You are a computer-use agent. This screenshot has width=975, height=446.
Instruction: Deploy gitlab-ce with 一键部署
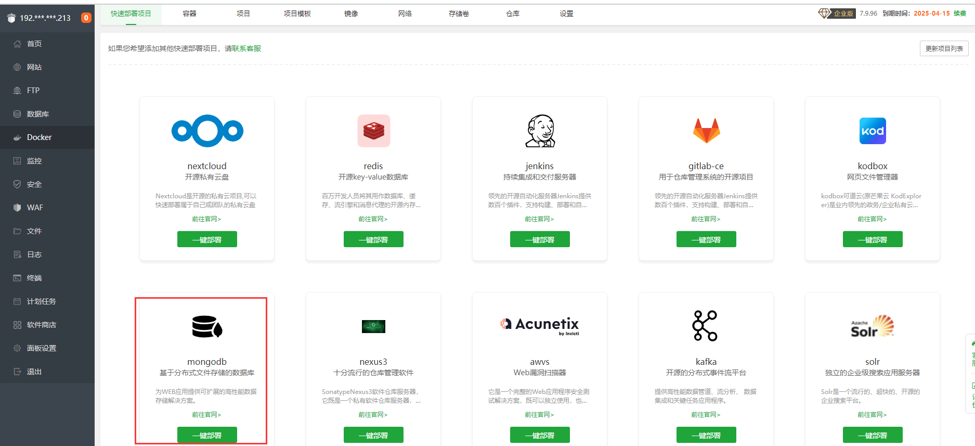pyautogui.click(x=706, y=239)
